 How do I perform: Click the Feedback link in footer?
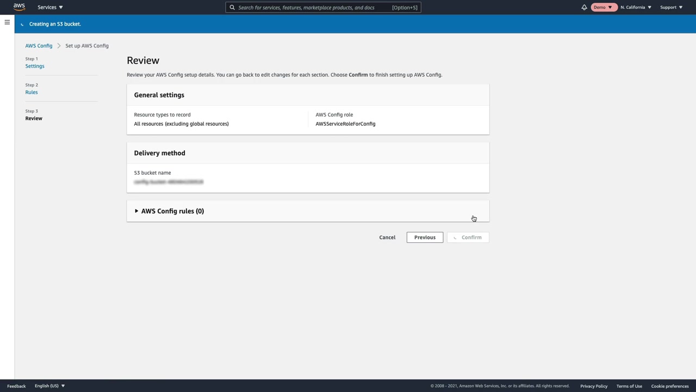click(x=16, y=386)
